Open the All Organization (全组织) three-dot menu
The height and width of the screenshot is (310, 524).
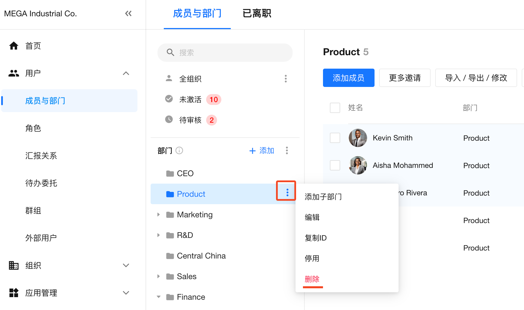pos(285,79)
